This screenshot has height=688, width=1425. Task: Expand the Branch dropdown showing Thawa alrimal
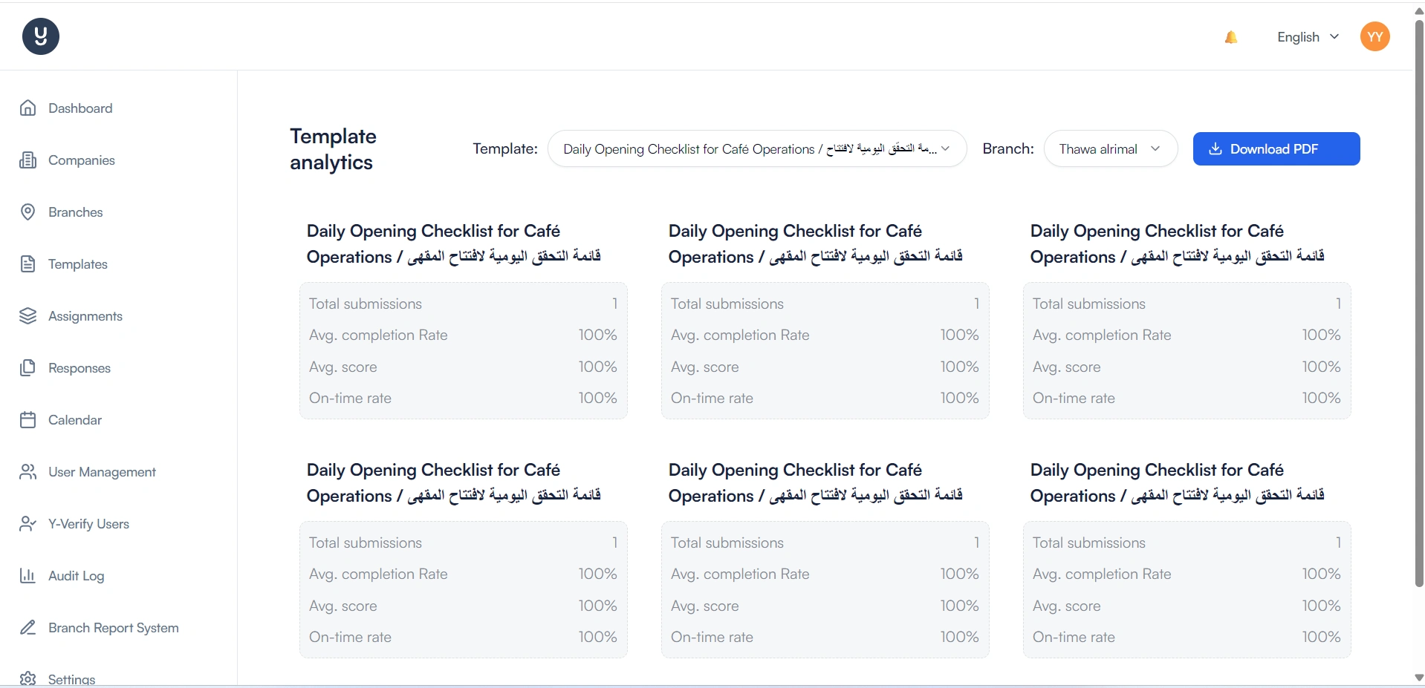(x=1110, y=149)
